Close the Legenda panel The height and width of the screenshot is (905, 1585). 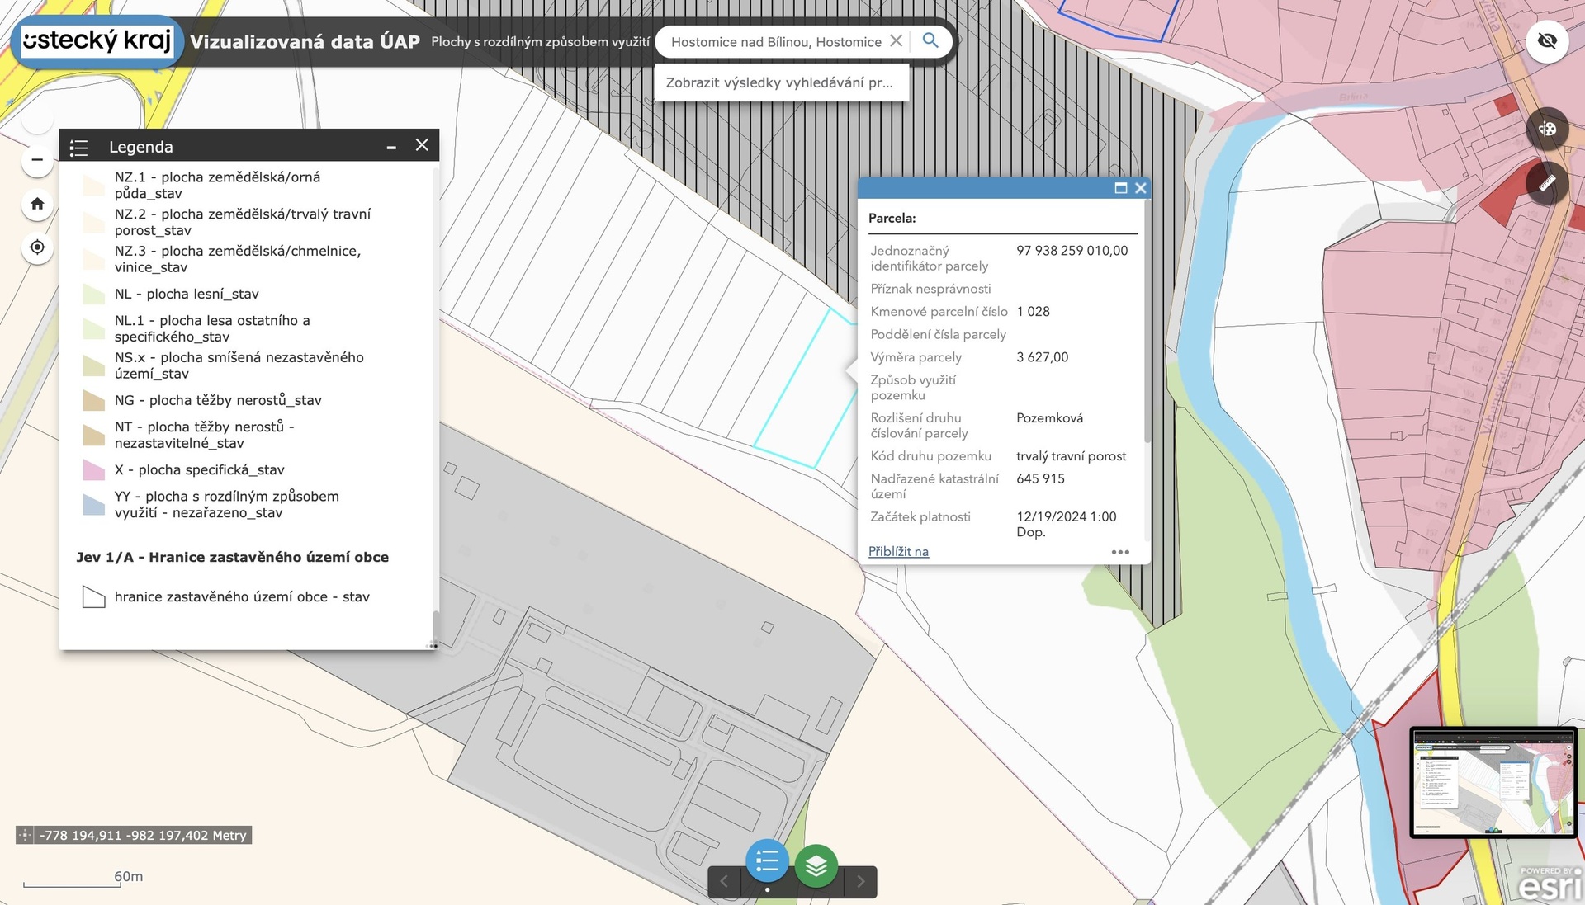[422, 145]
